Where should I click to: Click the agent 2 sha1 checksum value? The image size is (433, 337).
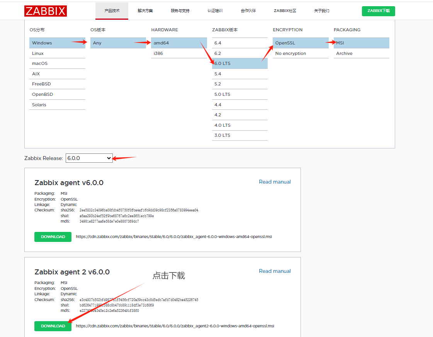(x=117, y=305)
